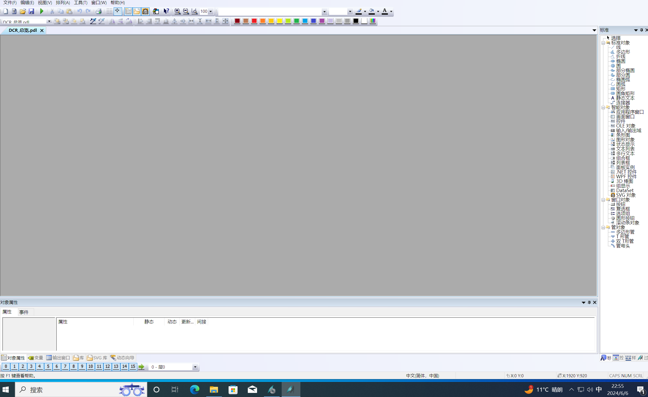Click the context help arrow icon

(166, 11)
